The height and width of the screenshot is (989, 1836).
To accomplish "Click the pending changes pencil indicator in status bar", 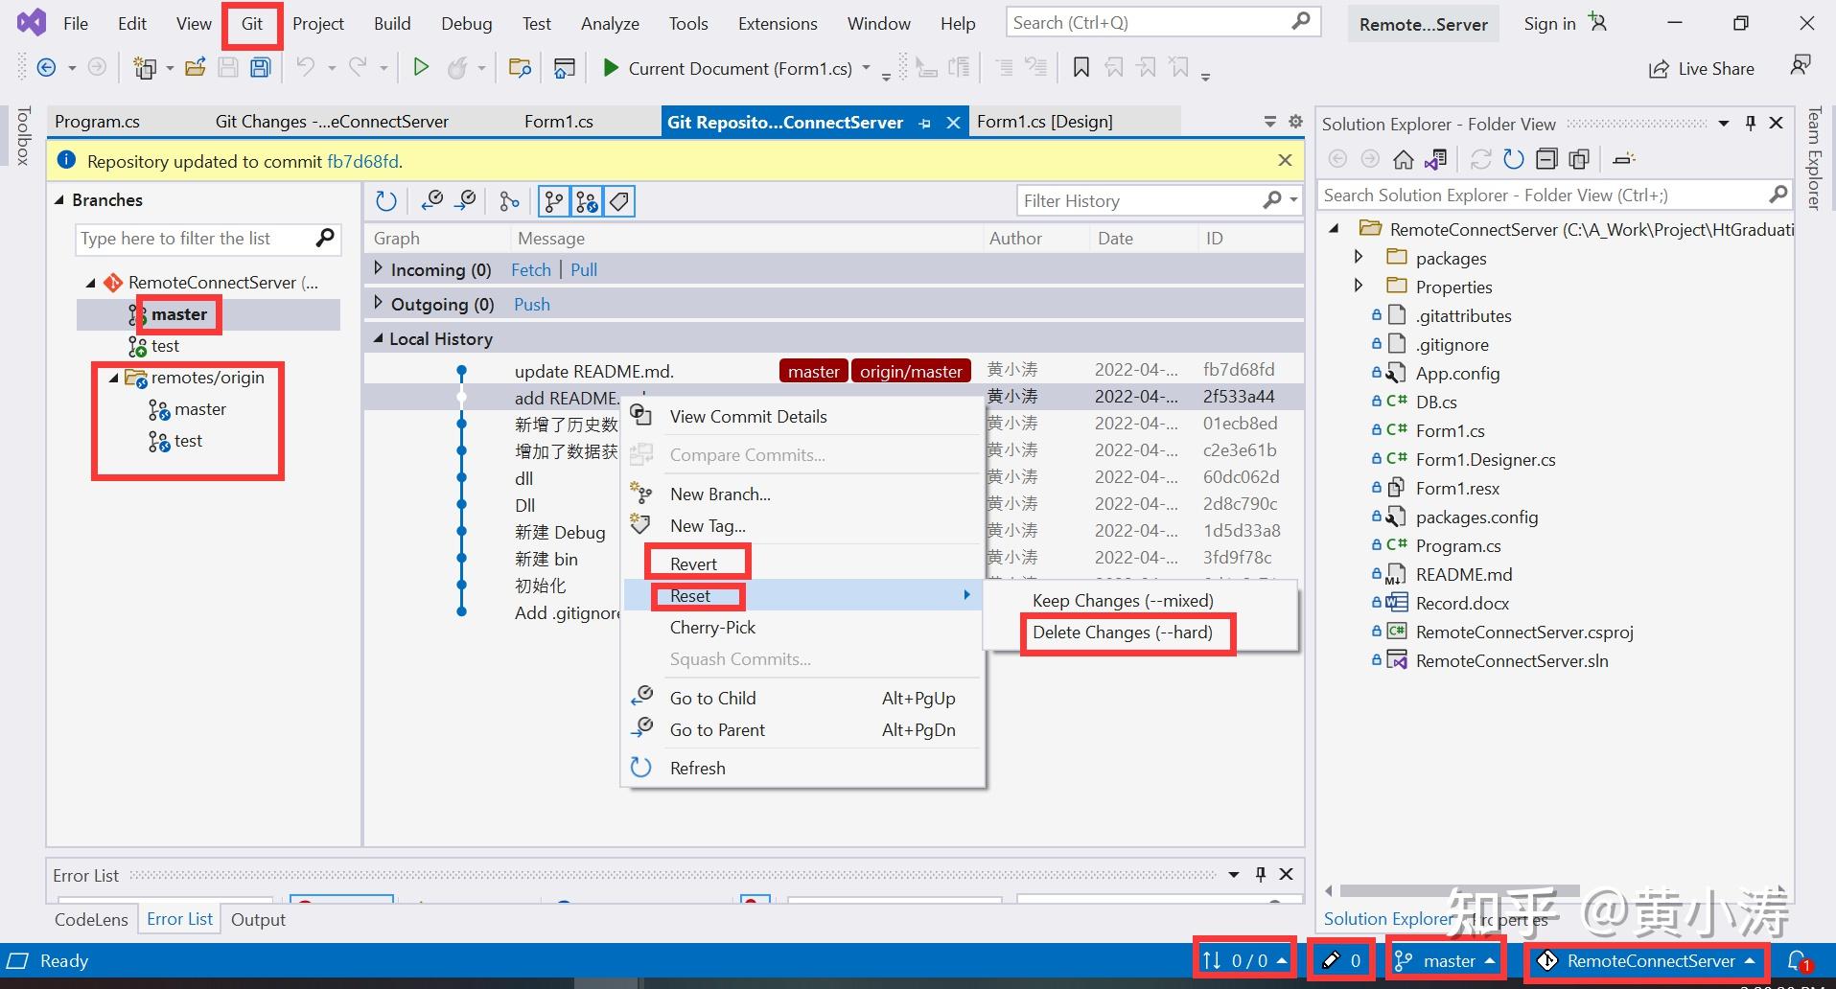I will point(1340,961).
